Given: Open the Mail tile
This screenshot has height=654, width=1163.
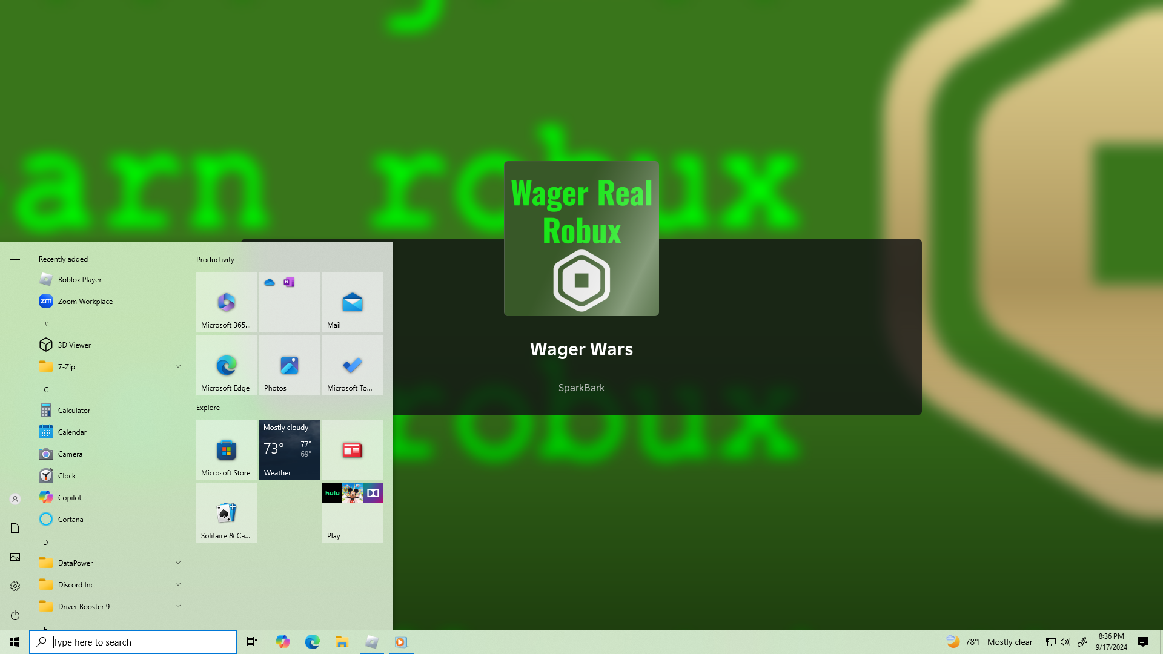Looking at the screenshot, I should point(352,302).
